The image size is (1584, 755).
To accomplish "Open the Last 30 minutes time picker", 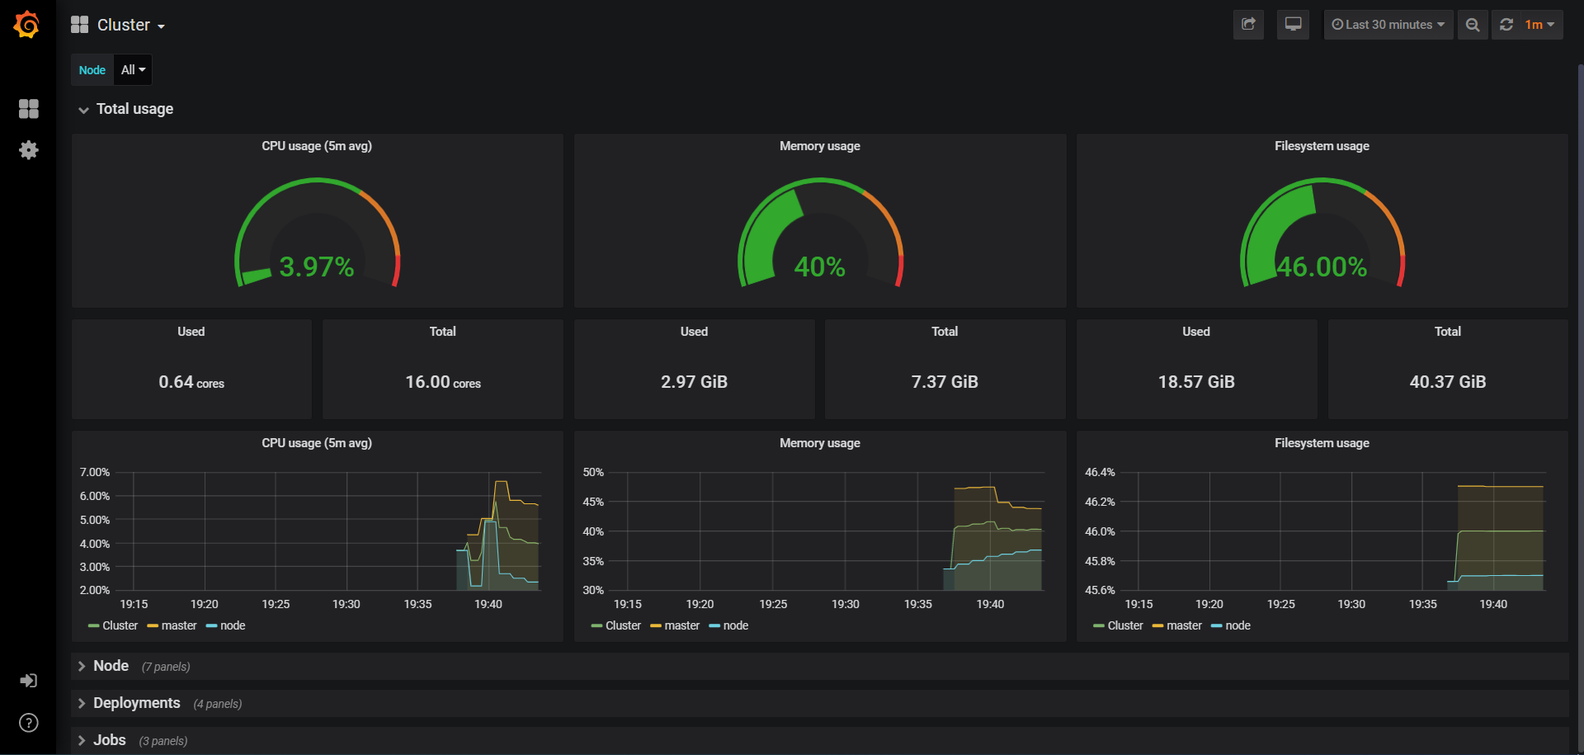I will point(1388,25).
